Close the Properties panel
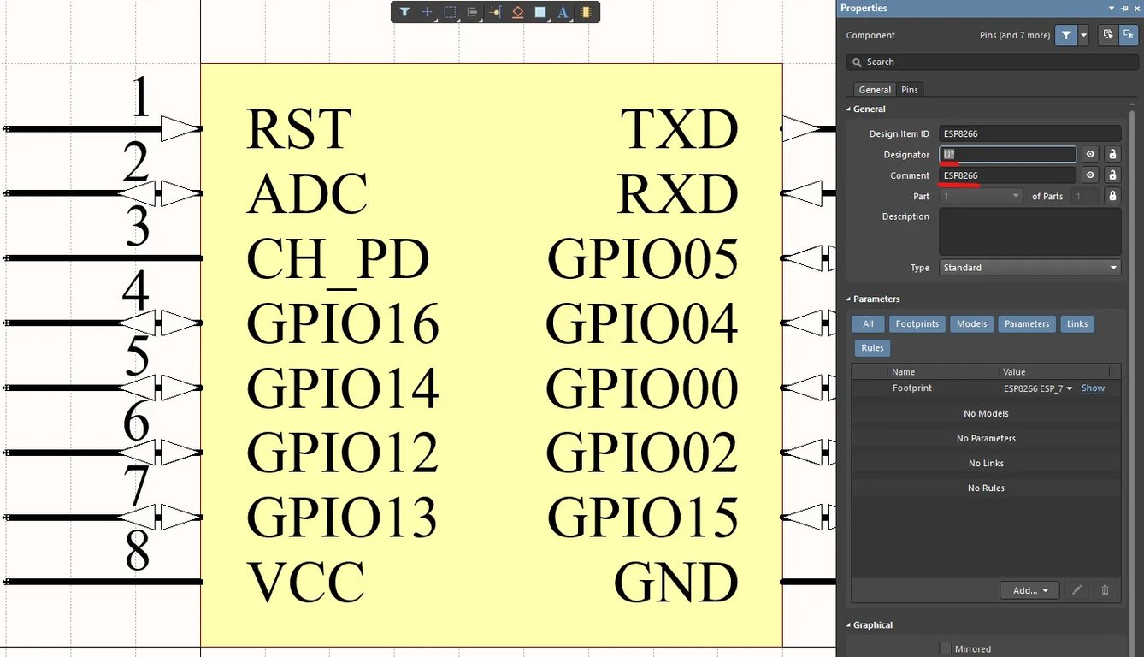The height and width of the screenshot is (657, 1144). click(1136, 8)
